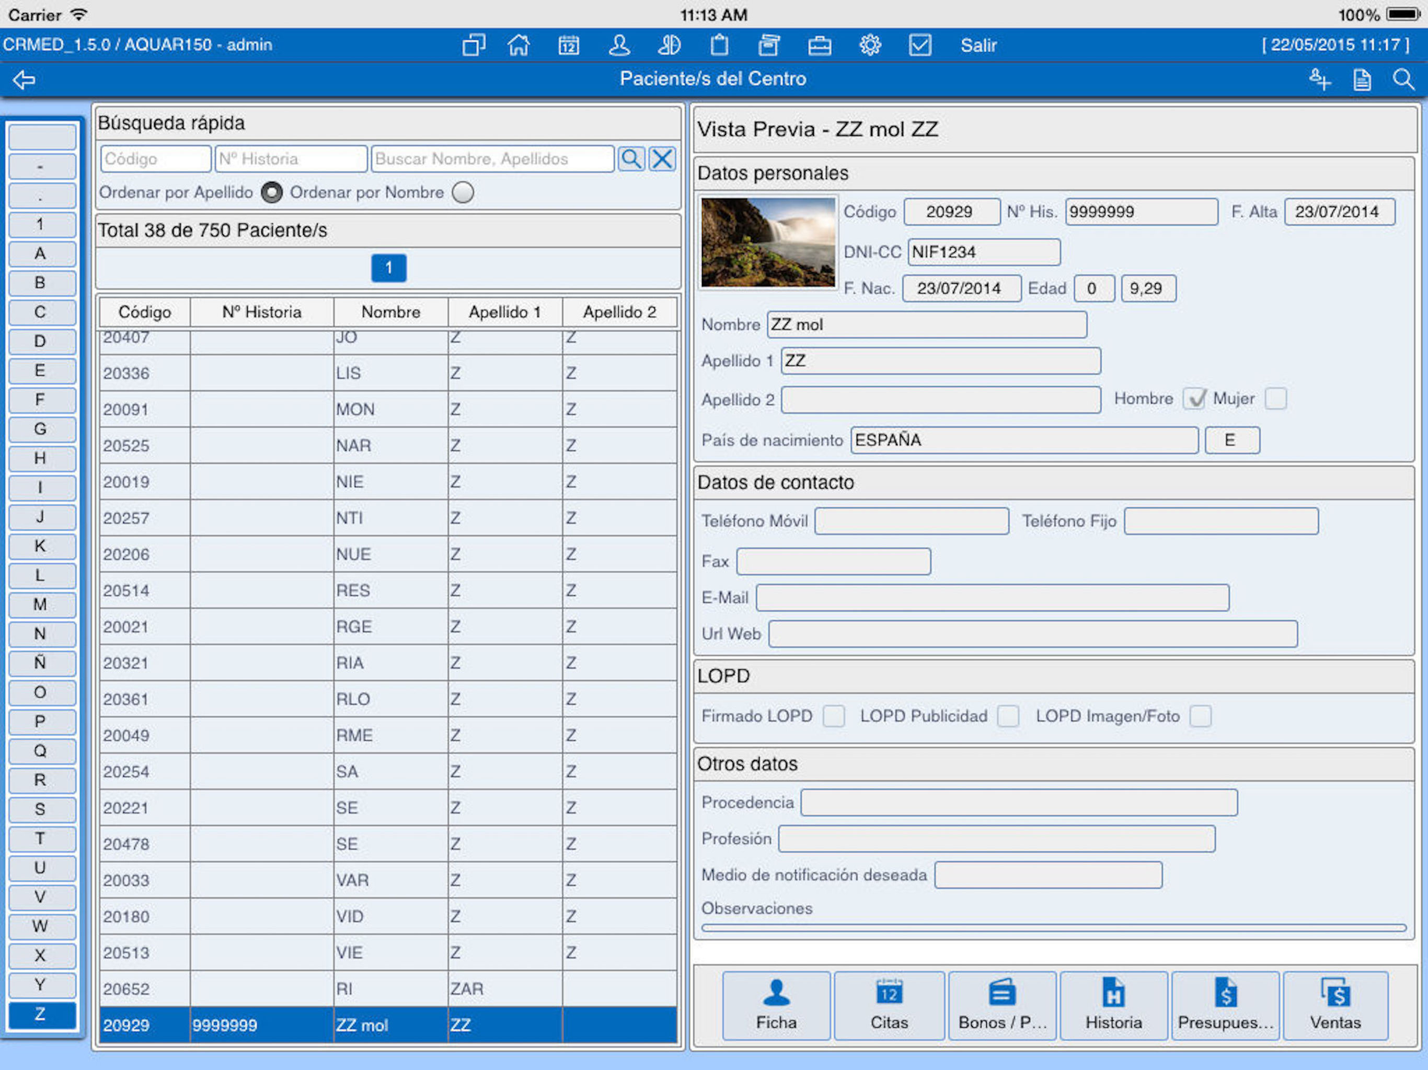Open the Ficha button
The height and width of the screenshot is (1070, 1428).
pyautogui.click(x=776, y=1005)
